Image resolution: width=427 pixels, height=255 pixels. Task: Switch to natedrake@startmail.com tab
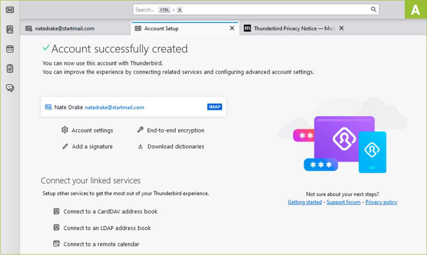point(75,28)
